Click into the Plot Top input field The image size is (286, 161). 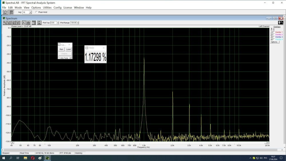click(x=53, y=23)
